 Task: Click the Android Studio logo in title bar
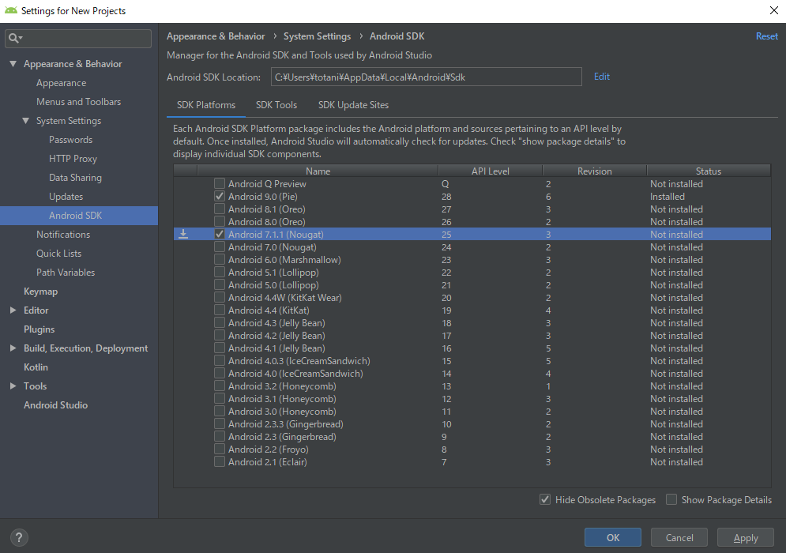10,10
